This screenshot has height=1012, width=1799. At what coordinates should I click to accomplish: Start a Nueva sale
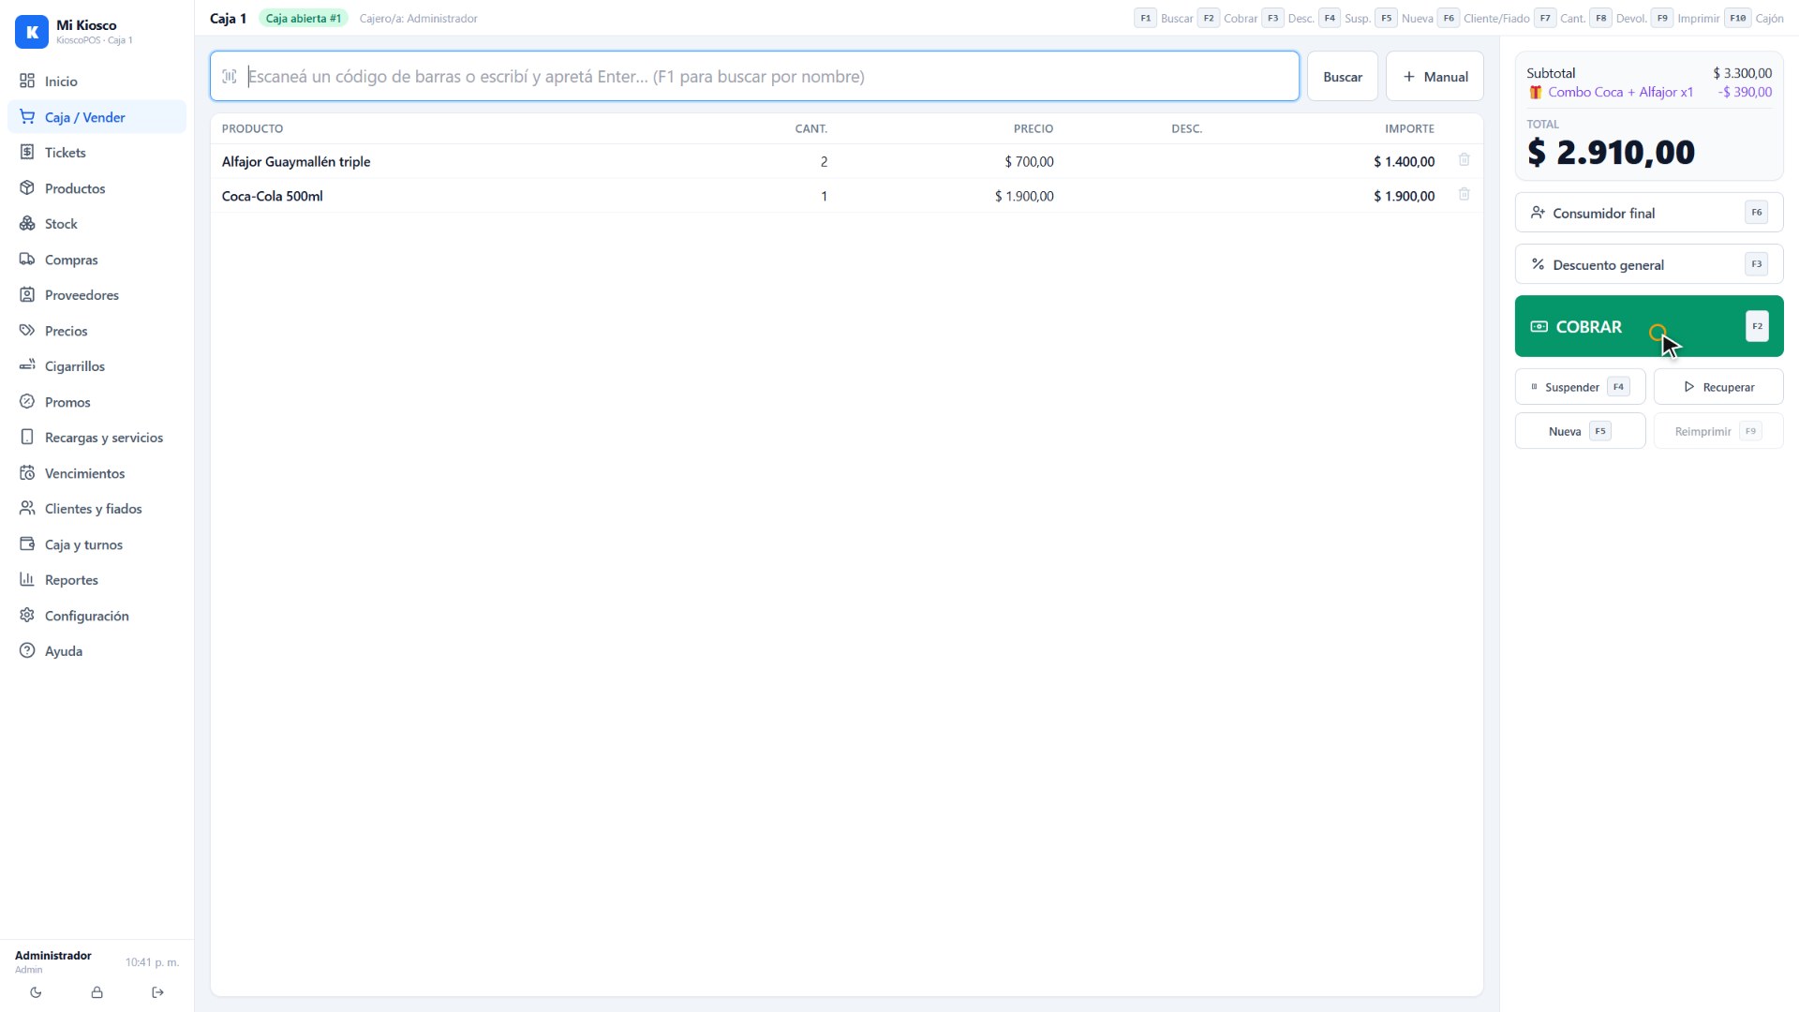pyautogui.click(x=1580, y=431)
